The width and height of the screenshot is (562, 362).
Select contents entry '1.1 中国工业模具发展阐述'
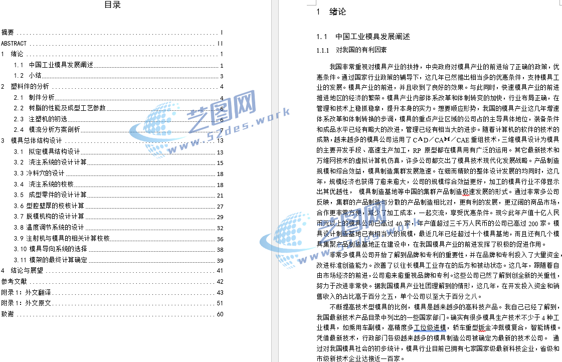click(119, 65)
